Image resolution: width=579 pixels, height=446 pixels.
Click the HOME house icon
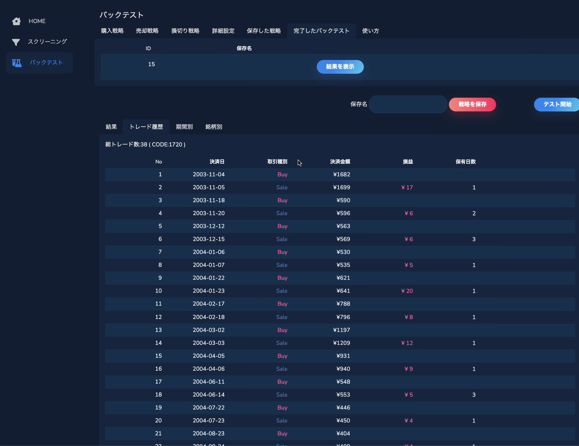click(16, 21)
